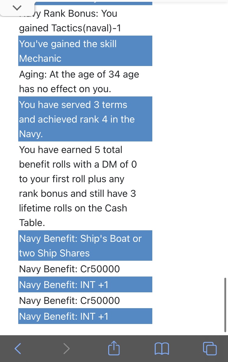Image resolution: width=228 pixels, height=362 pixels.
Task: Select the Aging at age 34 row
Action: click(85, 81)
